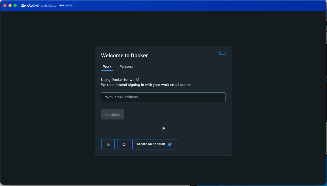This screenshot has width=327, height=186.
Task: Click the PERSONAL plan label in title bar
Action: pos(66,6)
